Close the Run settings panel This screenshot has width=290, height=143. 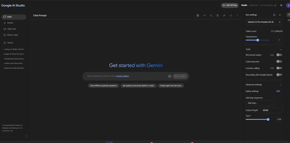coord(280,15)
